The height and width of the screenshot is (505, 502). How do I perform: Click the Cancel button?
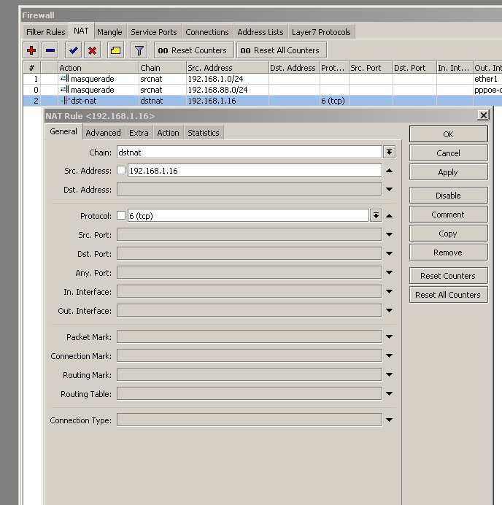tap(448, 153)
